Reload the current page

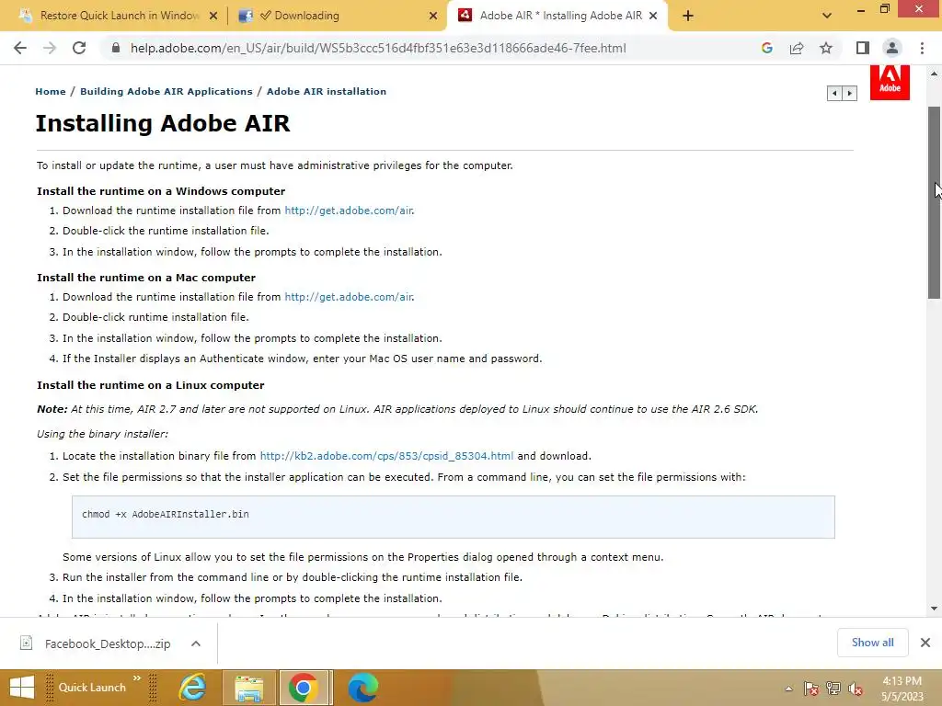tap(79, 48)
